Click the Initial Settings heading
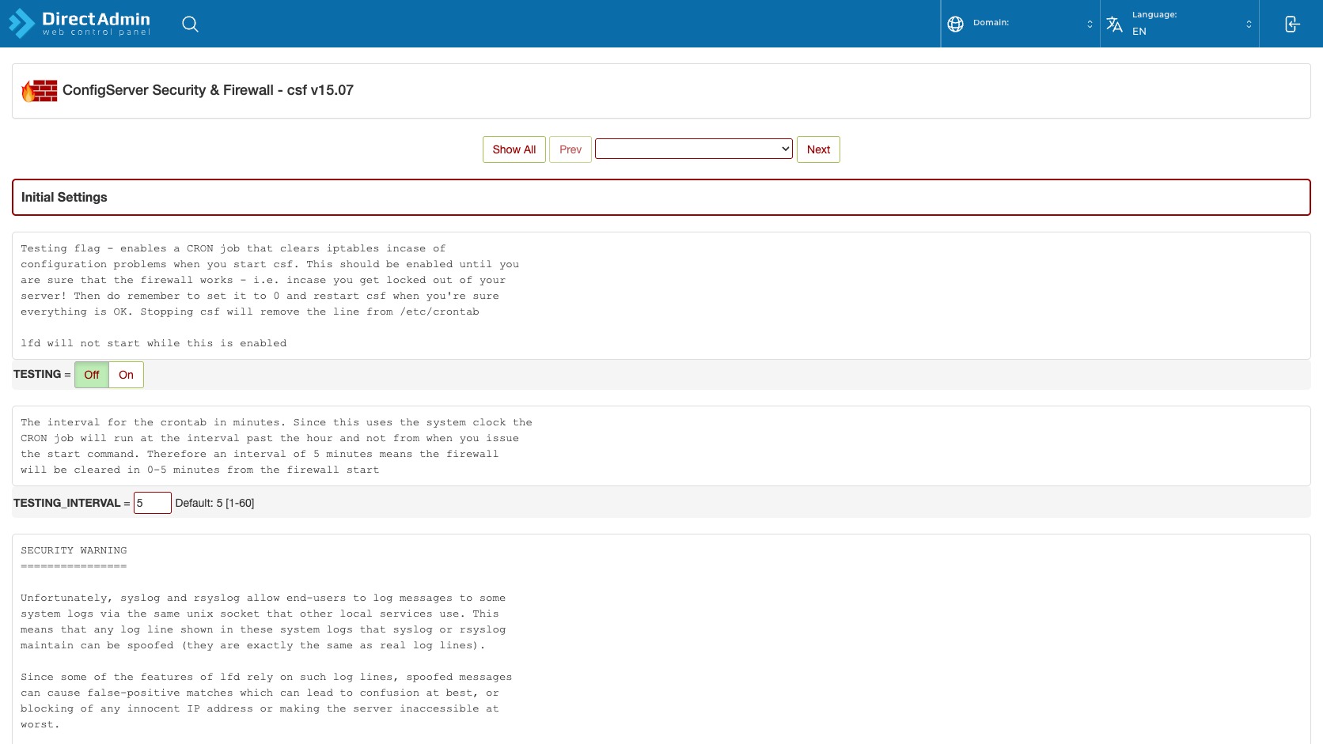 point(64,198)
